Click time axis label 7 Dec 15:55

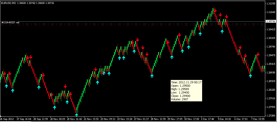(258, 119)
